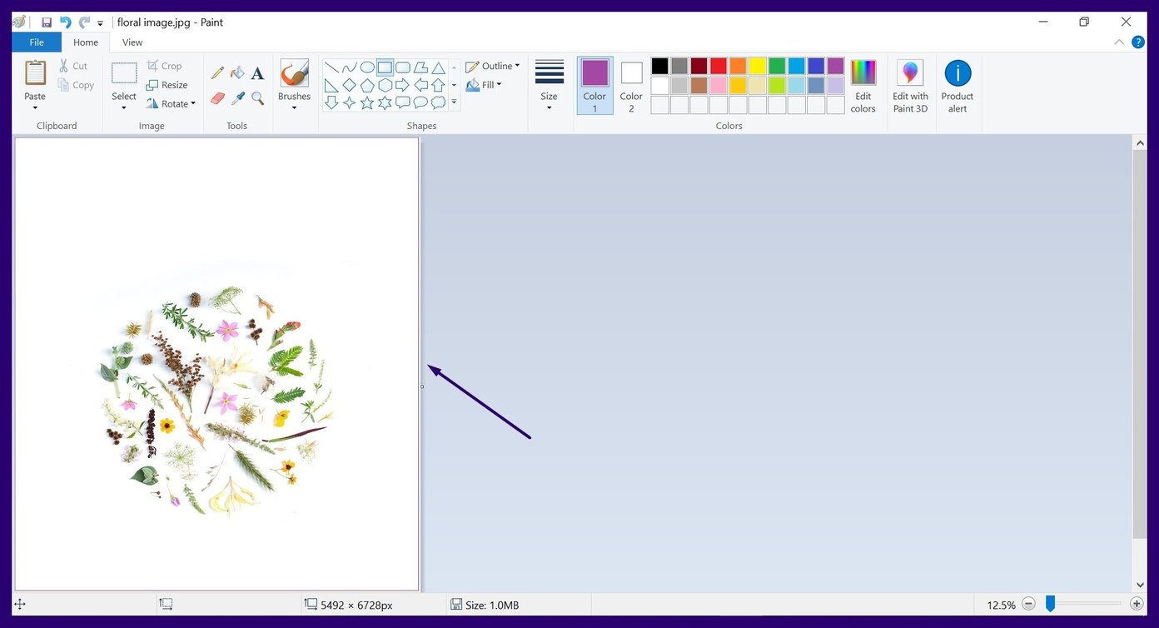Open the File menu
Image resolution: width=1159 pixels, height=628 pixels.
click(x=37, y=42)
